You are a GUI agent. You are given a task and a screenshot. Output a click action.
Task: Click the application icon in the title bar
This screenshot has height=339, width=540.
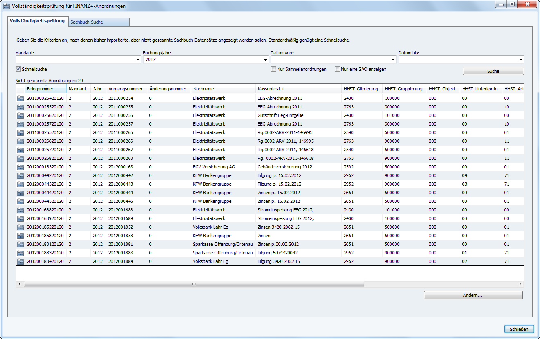coord(7,6)
